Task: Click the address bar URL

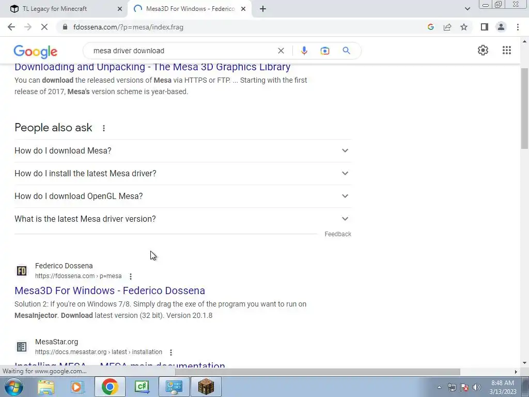Action: coord(128,27)
